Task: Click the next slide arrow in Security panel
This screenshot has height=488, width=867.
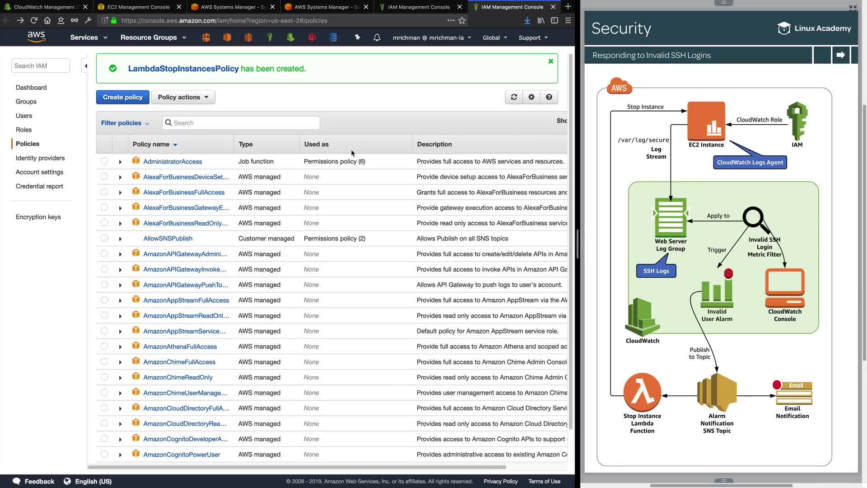Action: pos(840,55)
